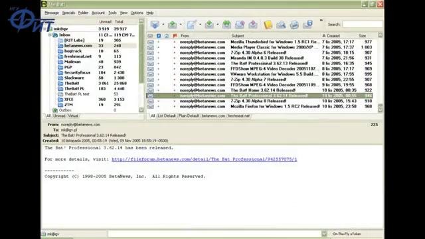Viewport: 425px width, 239px height.
Task: Click envelope icon of Miranda IM message
Action: point(151,58)
